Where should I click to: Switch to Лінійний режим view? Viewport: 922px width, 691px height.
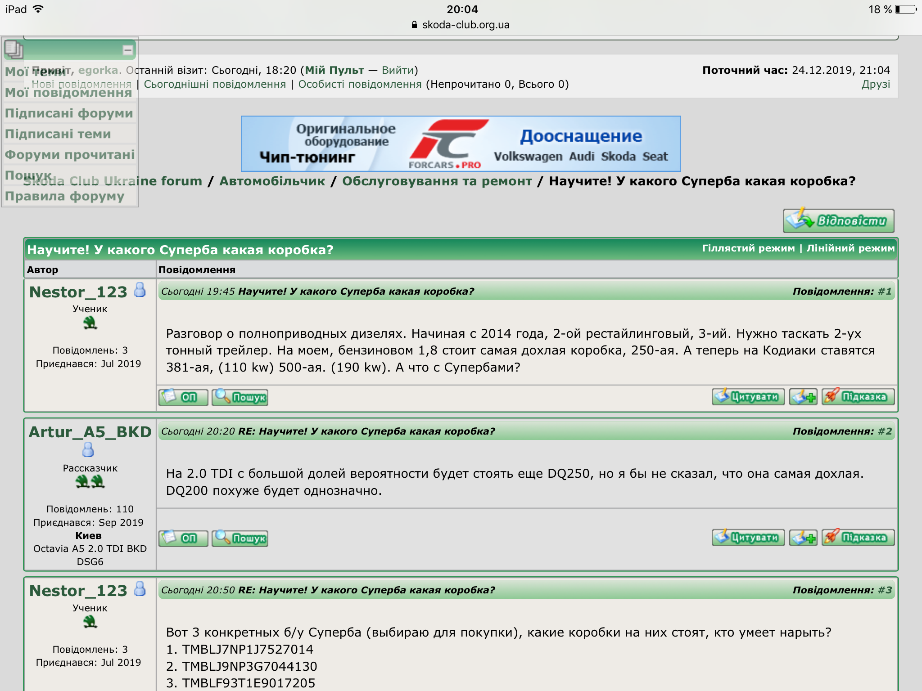pos(850,248)
